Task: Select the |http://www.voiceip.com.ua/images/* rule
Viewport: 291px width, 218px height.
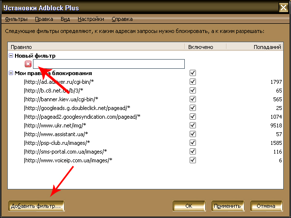Action: (68, 160)
